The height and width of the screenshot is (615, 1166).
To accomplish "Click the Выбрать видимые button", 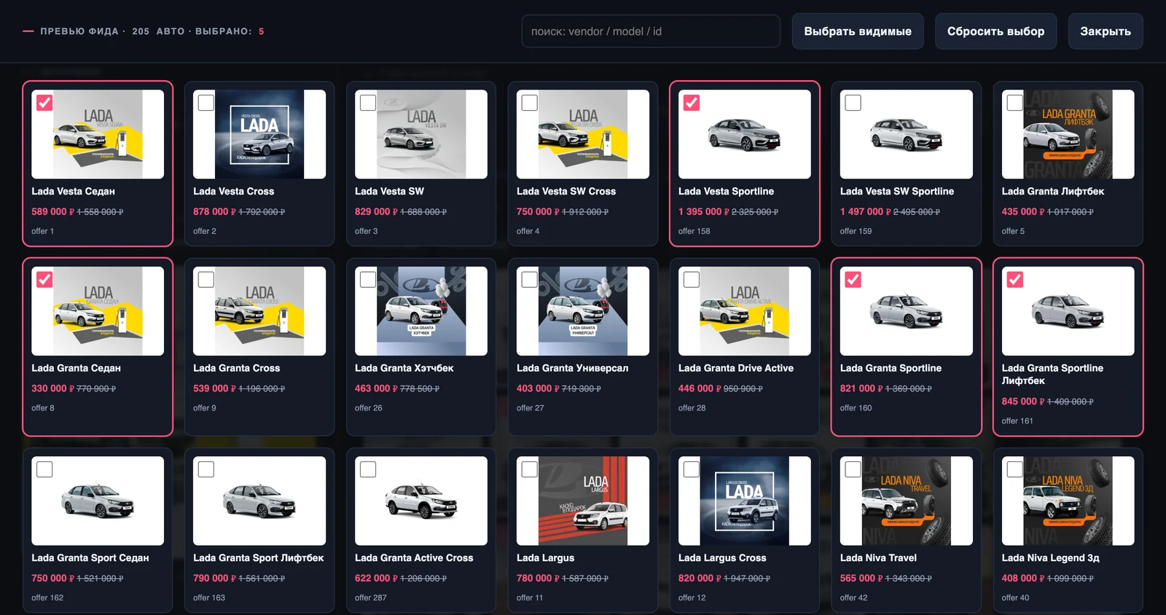I will (x=858, y=31).
